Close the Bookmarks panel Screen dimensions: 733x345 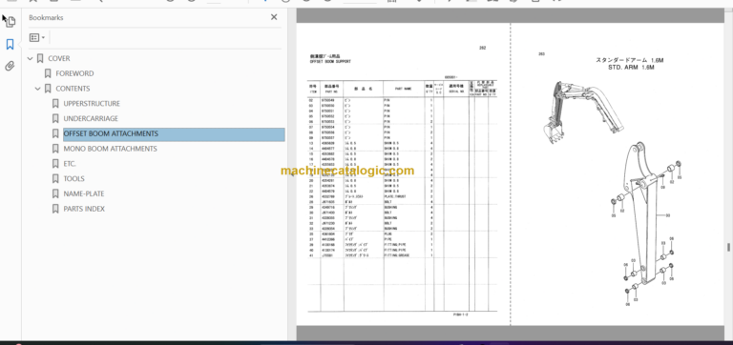[x=274, y=17]
